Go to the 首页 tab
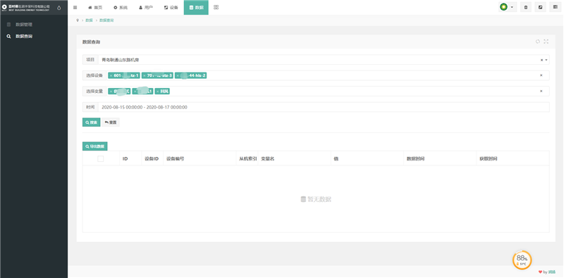564x278 pixels. [x=95, y=7]
